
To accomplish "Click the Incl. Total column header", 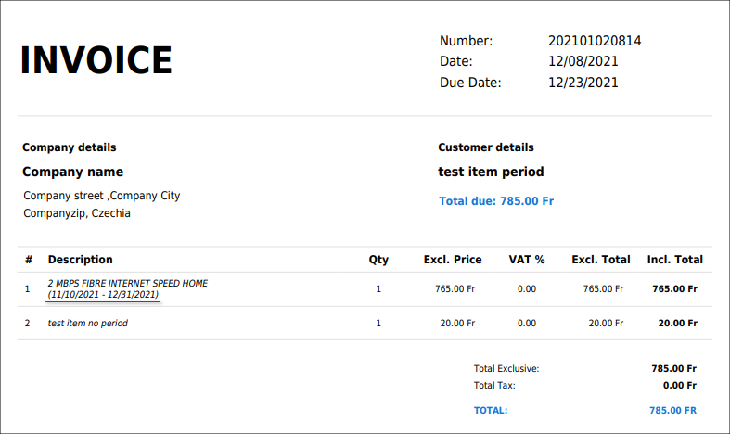I will click(x=674, y=260).
